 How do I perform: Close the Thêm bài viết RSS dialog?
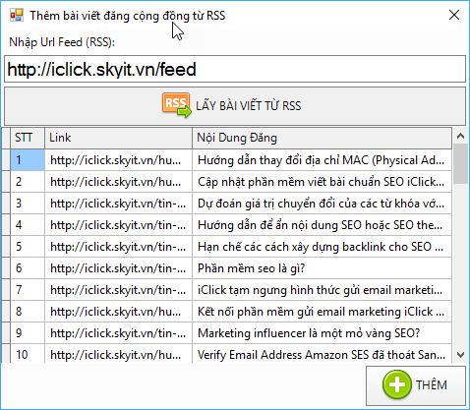tap(454, 15)
